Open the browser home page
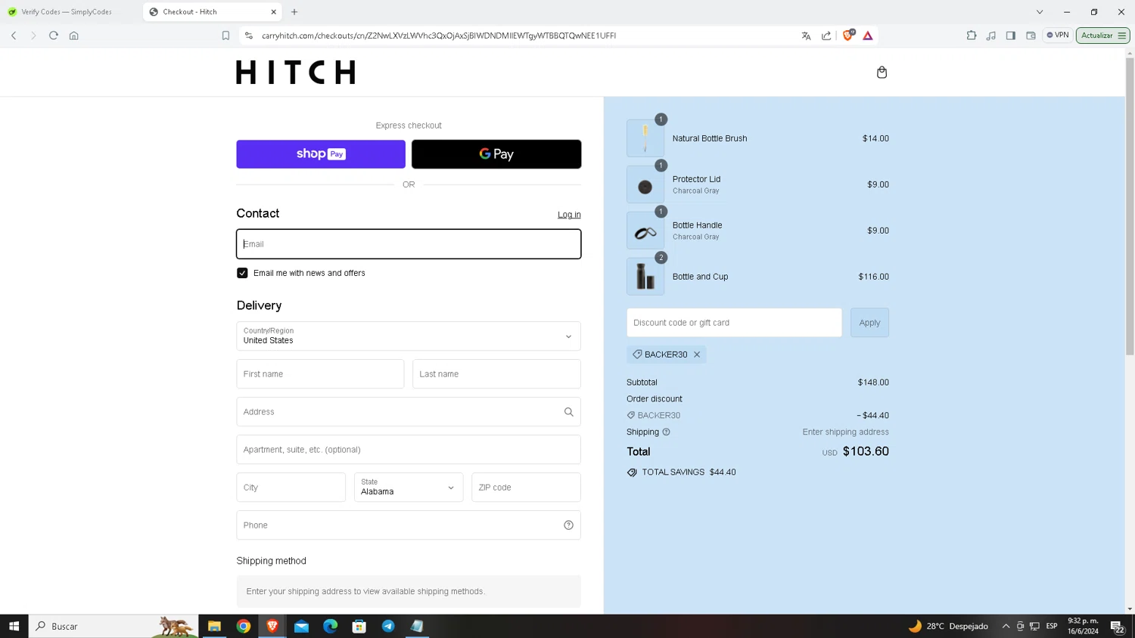Viewport: 1135px width, 638px height. click(x=74, y=36)
